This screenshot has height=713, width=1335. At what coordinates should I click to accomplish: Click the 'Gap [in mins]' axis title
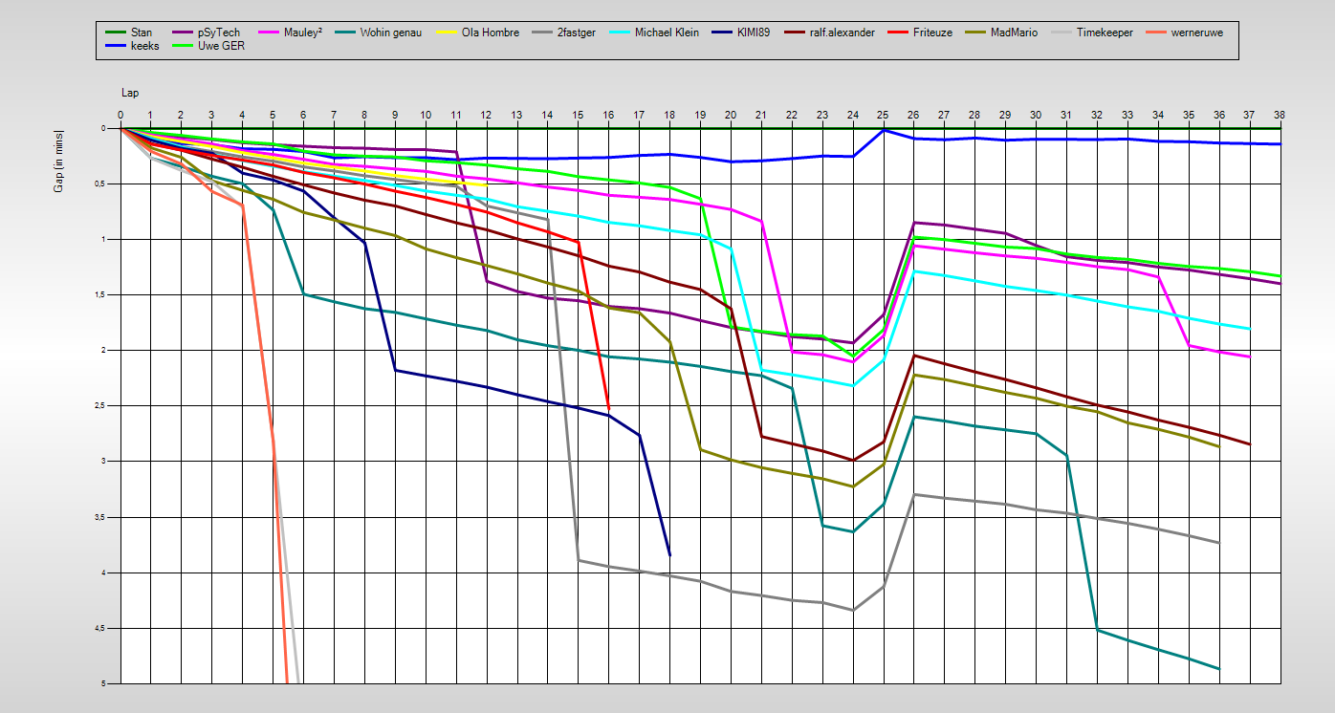tap(60, 160)
